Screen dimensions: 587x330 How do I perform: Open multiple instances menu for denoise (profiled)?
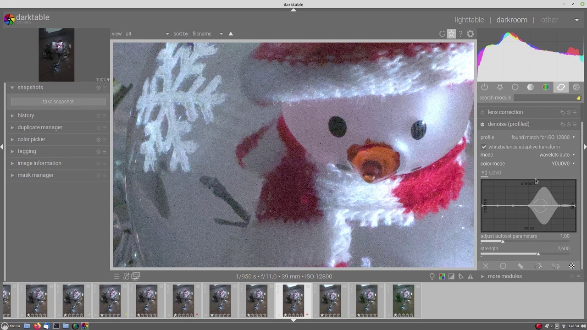[562, 124]
